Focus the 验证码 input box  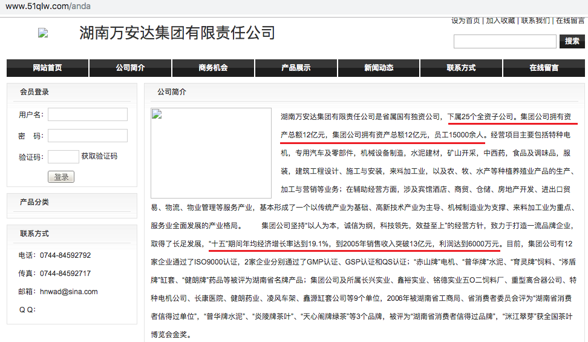tap(64, 157)
